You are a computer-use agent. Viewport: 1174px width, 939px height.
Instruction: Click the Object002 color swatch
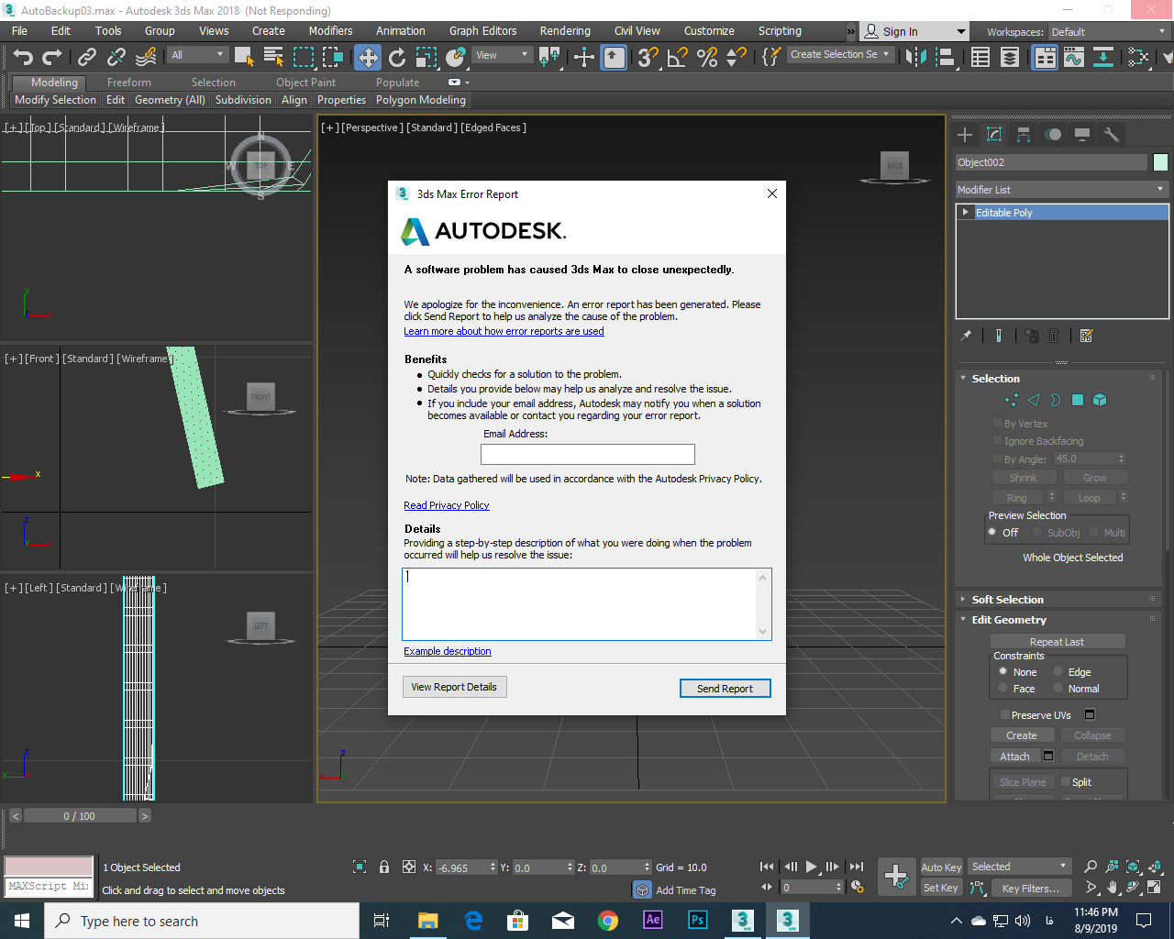[1160, 162]
